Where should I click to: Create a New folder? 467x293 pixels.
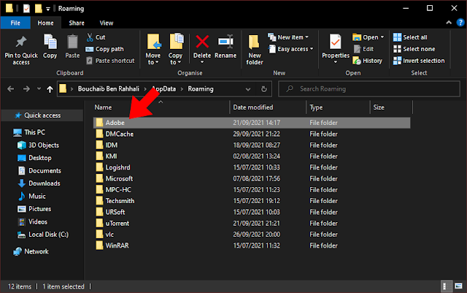coord(255,50)
